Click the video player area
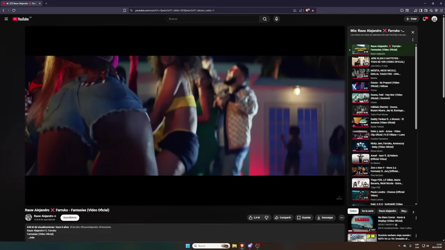Viewport: 445px width, 250px height. (x=185, y=116)
